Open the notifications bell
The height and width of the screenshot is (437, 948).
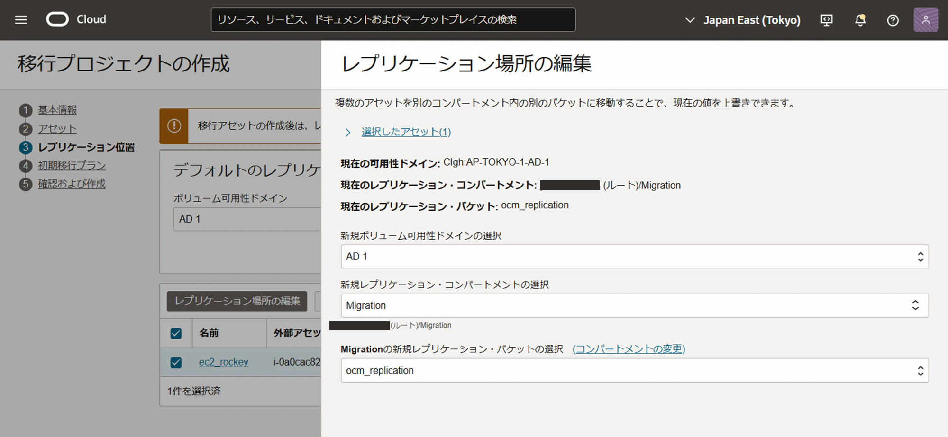coord(860,20)
